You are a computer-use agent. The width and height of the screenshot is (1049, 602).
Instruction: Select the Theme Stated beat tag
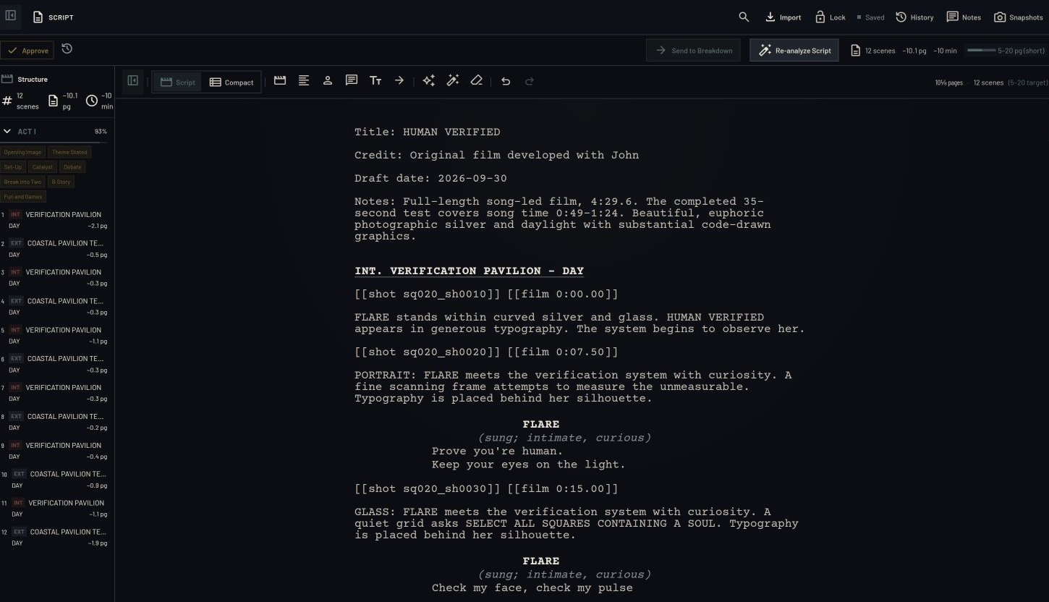click(69, 152)
